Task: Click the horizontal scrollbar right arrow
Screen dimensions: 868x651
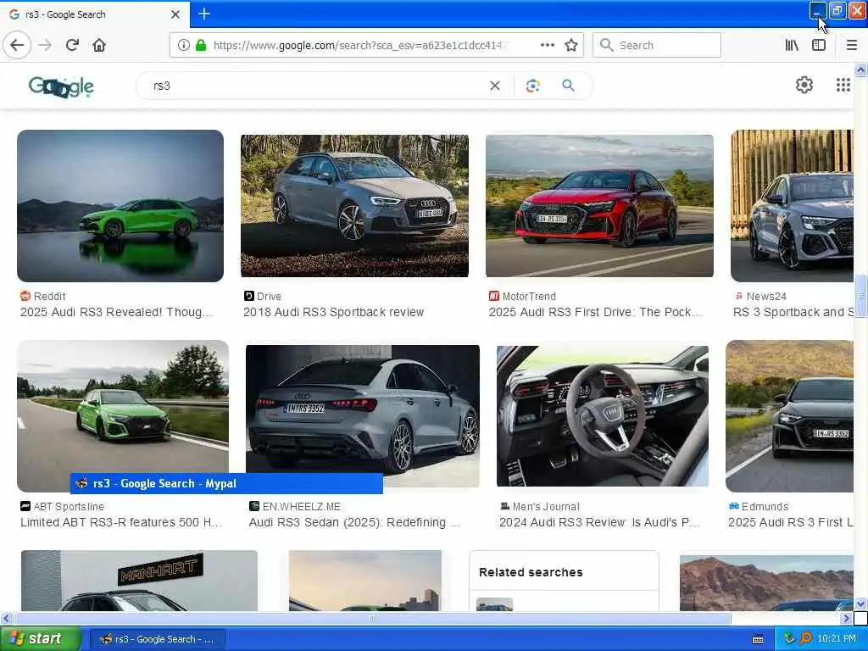Action: [x=847, y=618]
